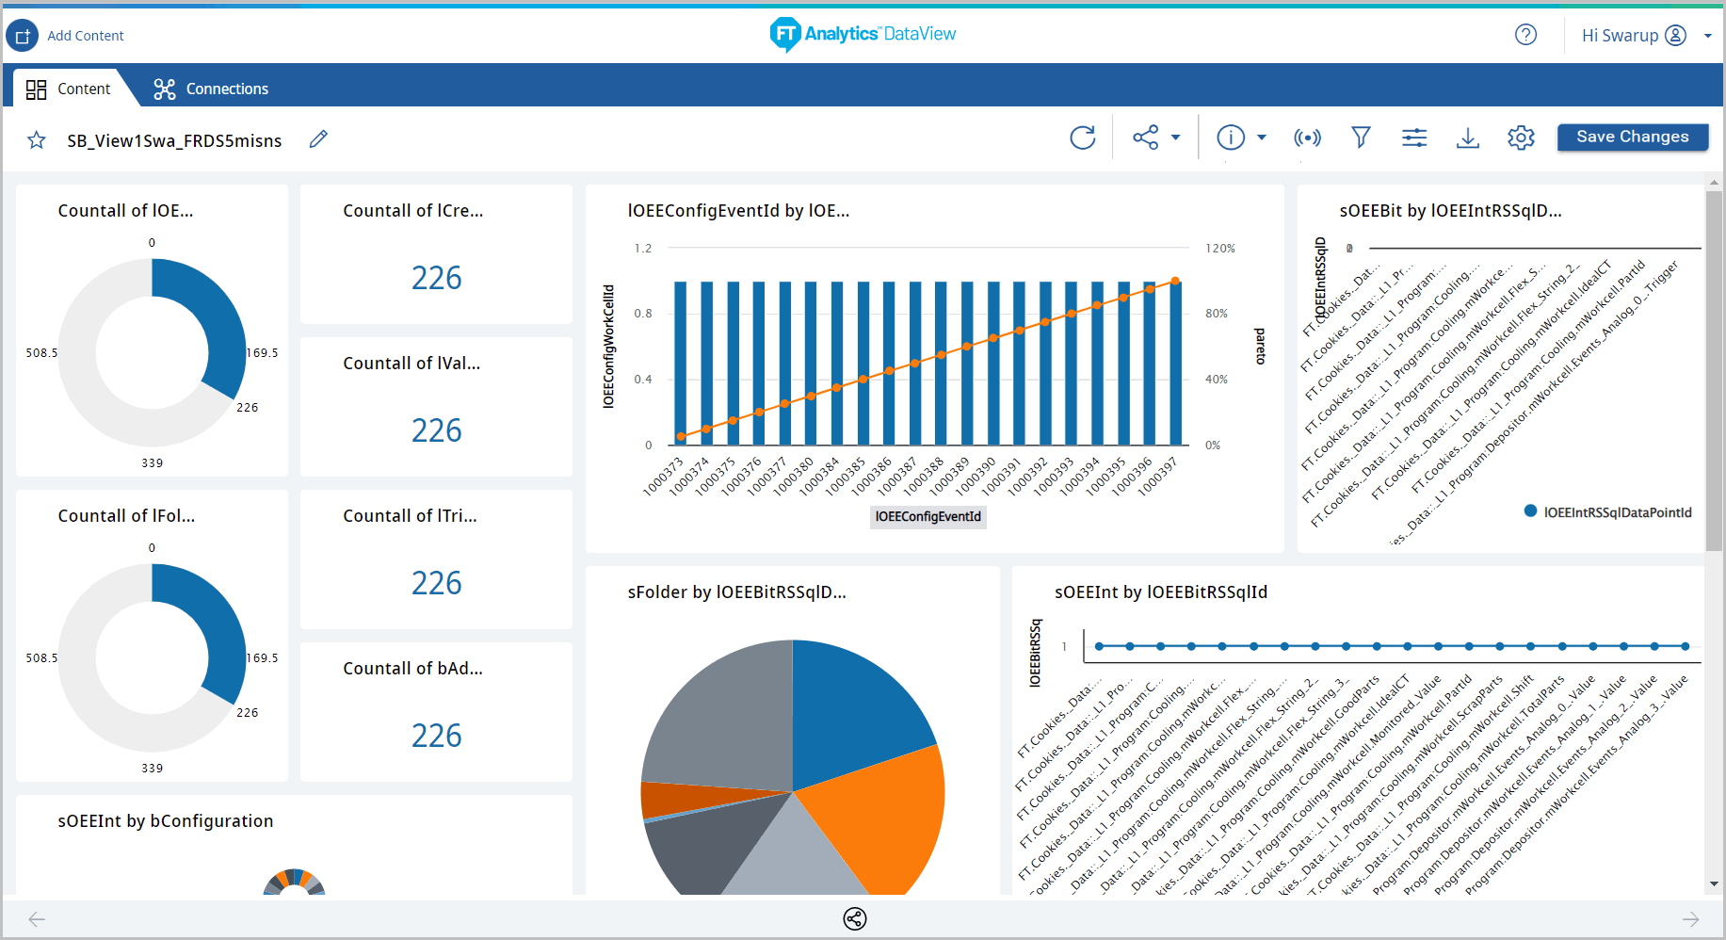Select the Content tab
The height and width of the screenshot is (940, 1726).
pyautogui.click(x=69, y=89)
